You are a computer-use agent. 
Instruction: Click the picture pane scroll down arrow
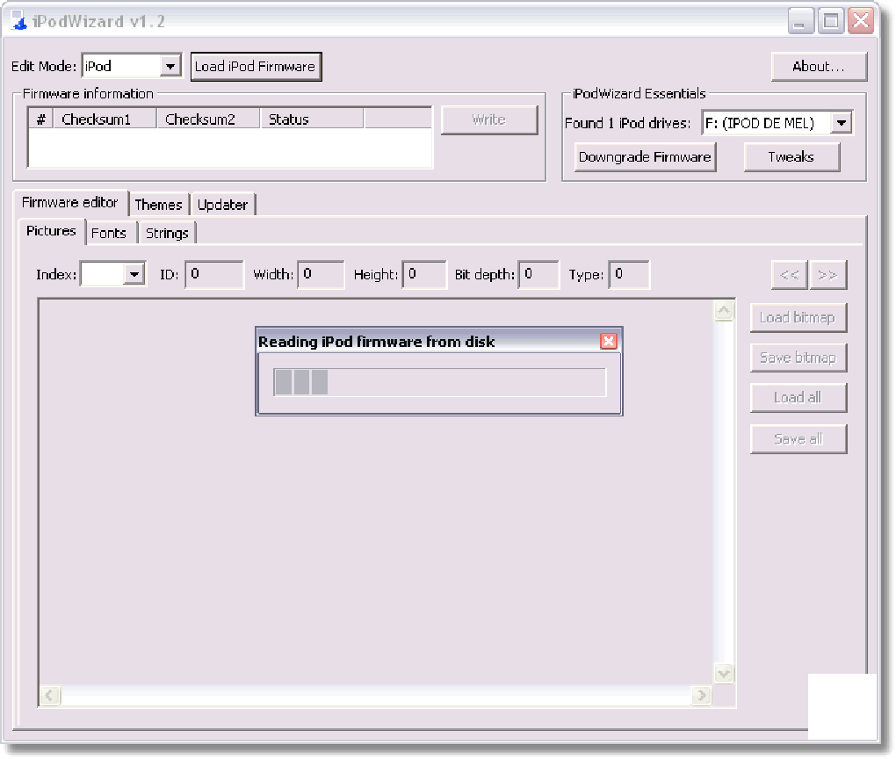pos(724,673)
